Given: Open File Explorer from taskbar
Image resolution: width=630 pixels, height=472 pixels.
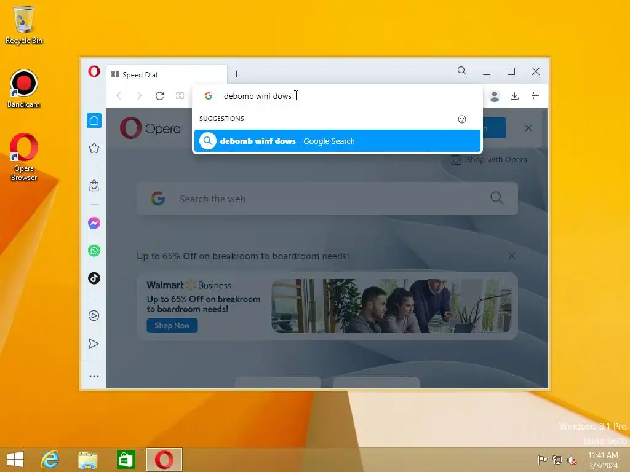Looking at the screenshot, I should (87, 460).
